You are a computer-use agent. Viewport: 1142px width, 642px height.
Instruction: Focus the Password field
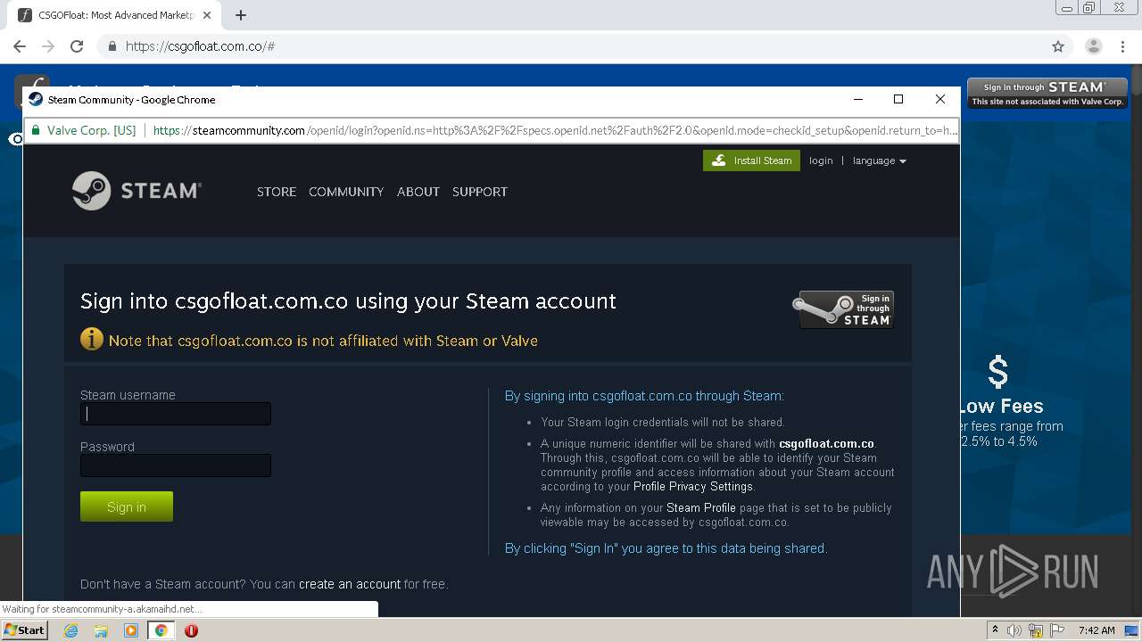(x=176, y=465)
